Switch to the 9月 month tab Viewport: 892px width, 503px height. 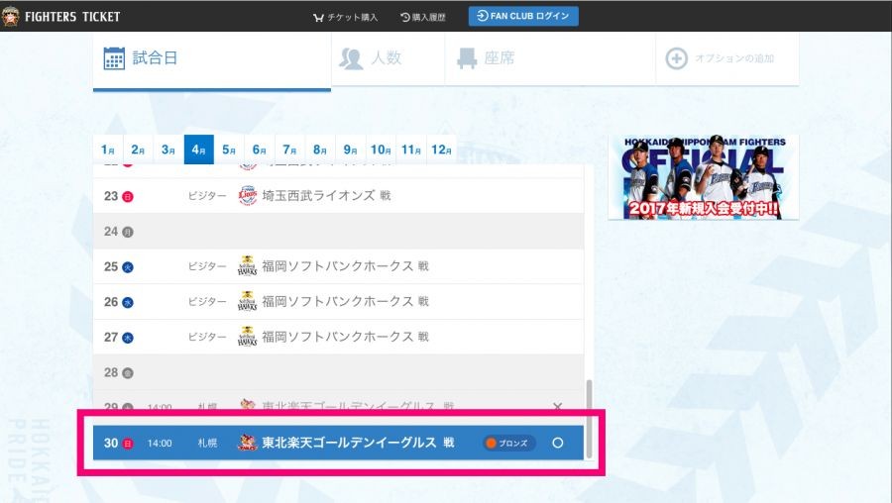(351, 150)
